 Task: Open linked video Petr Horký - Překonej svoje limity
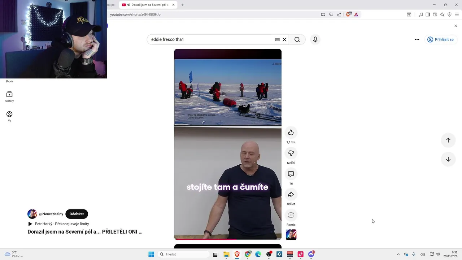62,224
